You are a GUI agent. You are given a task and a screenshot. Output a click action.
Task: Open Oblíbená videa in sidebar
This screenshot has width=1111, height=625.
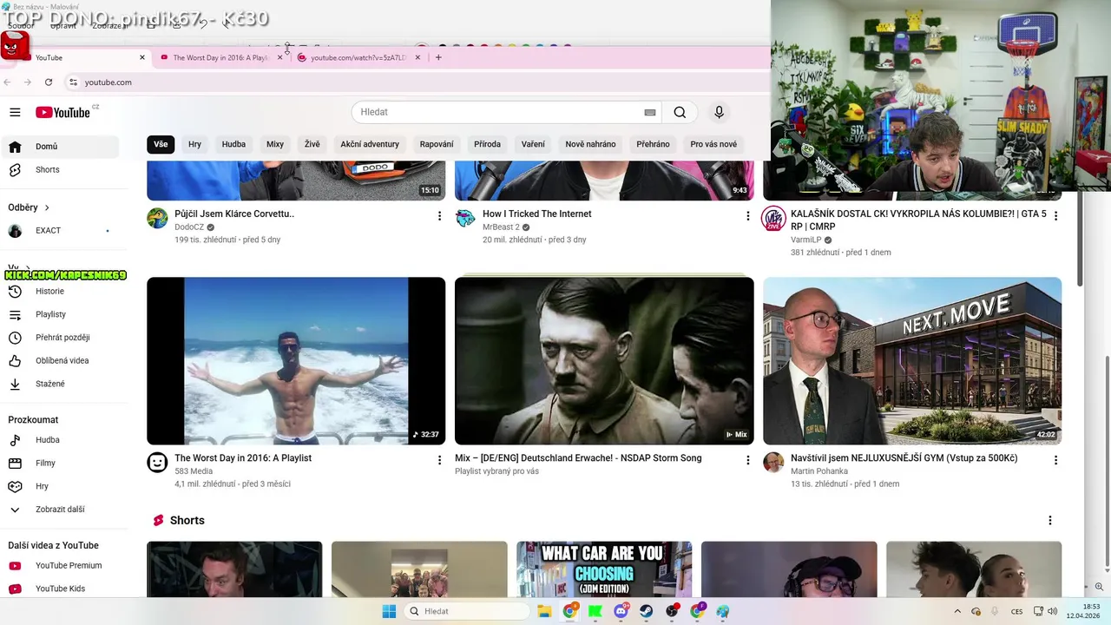click(61, 360)
